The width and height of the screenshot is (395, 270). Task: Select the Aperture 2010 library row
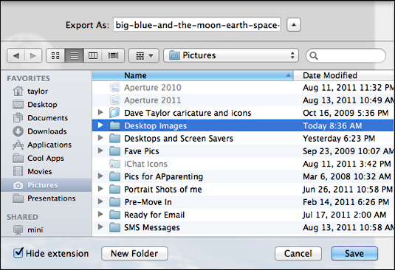243,88
